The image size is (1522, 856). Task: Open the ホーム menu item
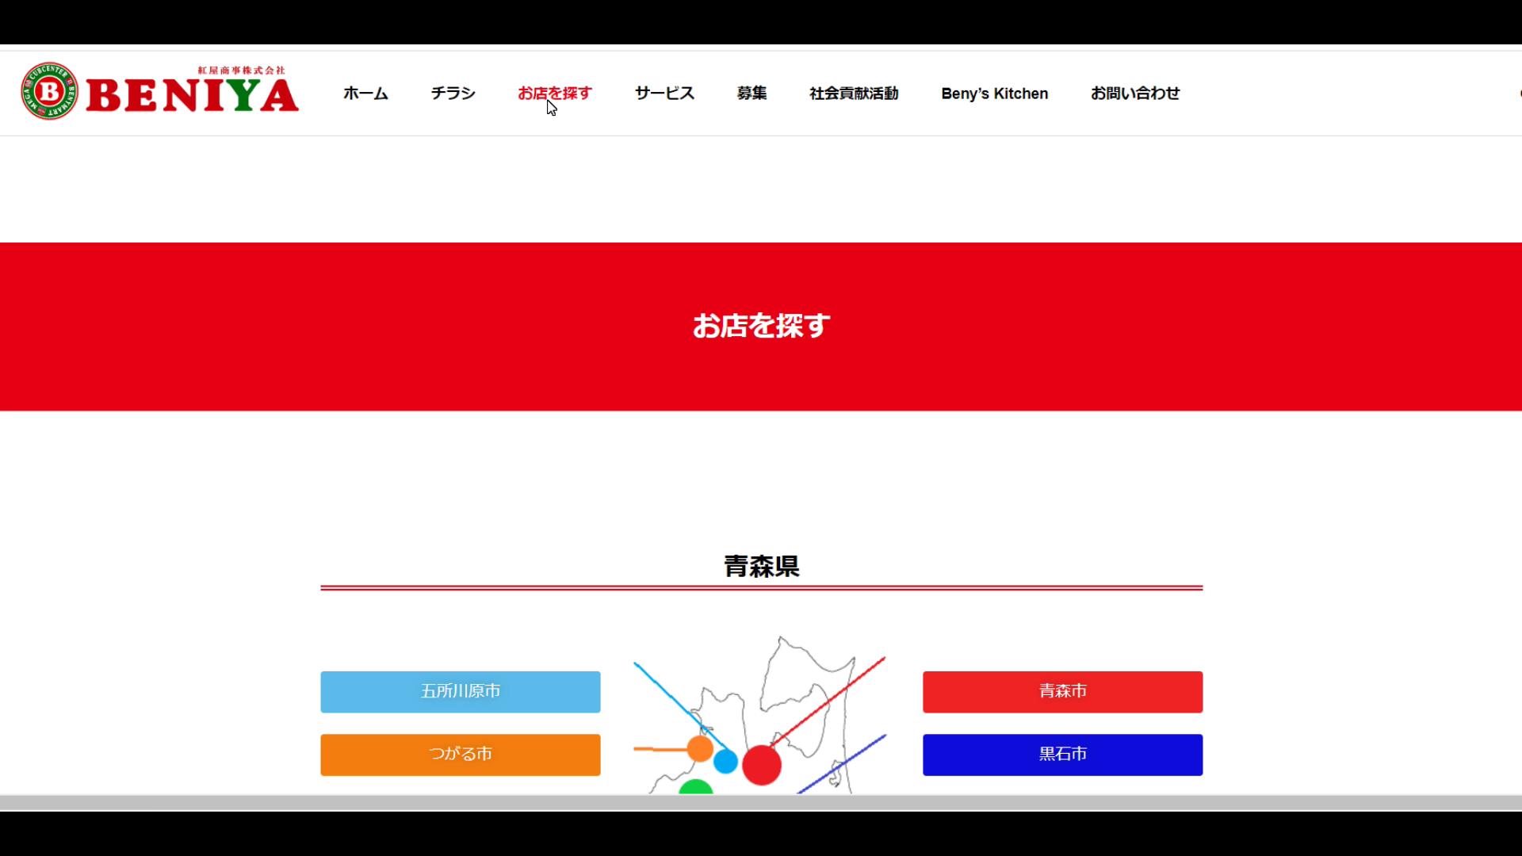[x=365, y=94]
